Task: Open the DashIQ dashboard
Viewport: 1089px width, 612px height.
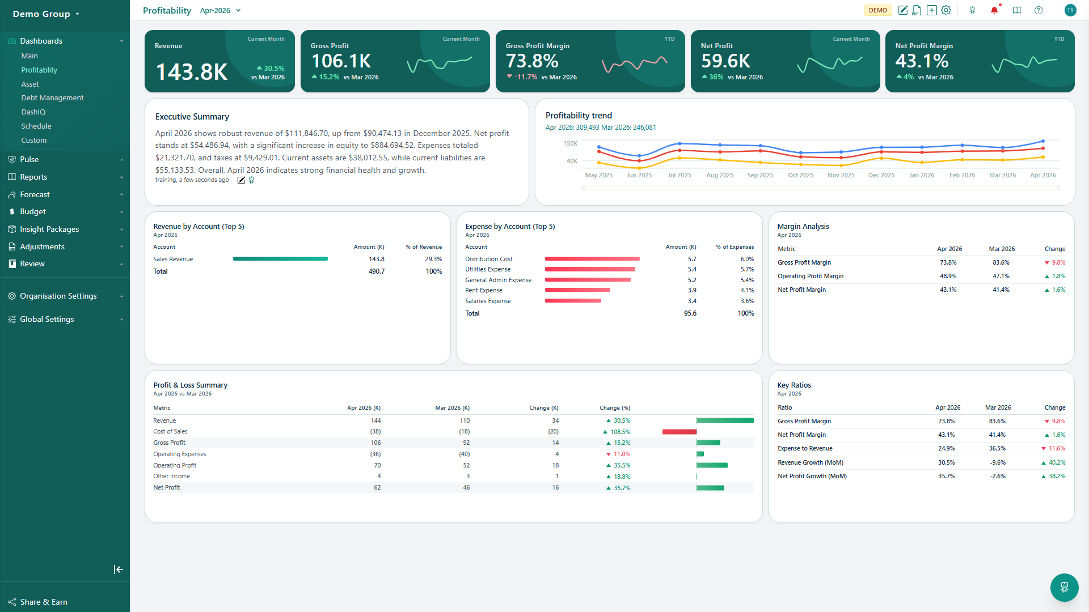Action: click(33, 112)
